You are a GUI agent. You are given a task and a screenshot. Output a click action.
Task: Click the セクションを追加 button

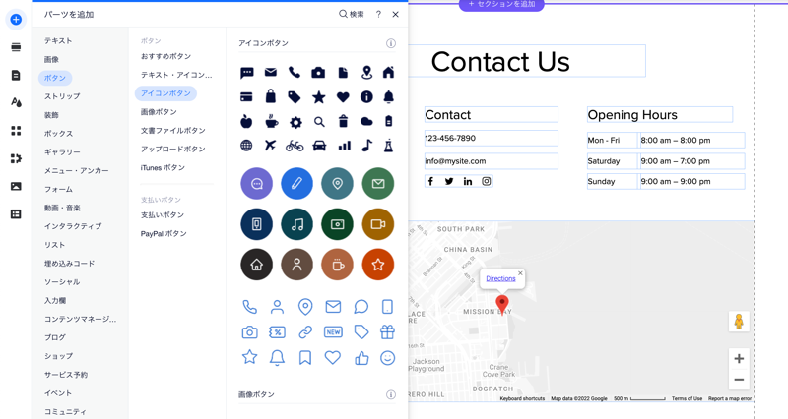(x=501, y=5)
